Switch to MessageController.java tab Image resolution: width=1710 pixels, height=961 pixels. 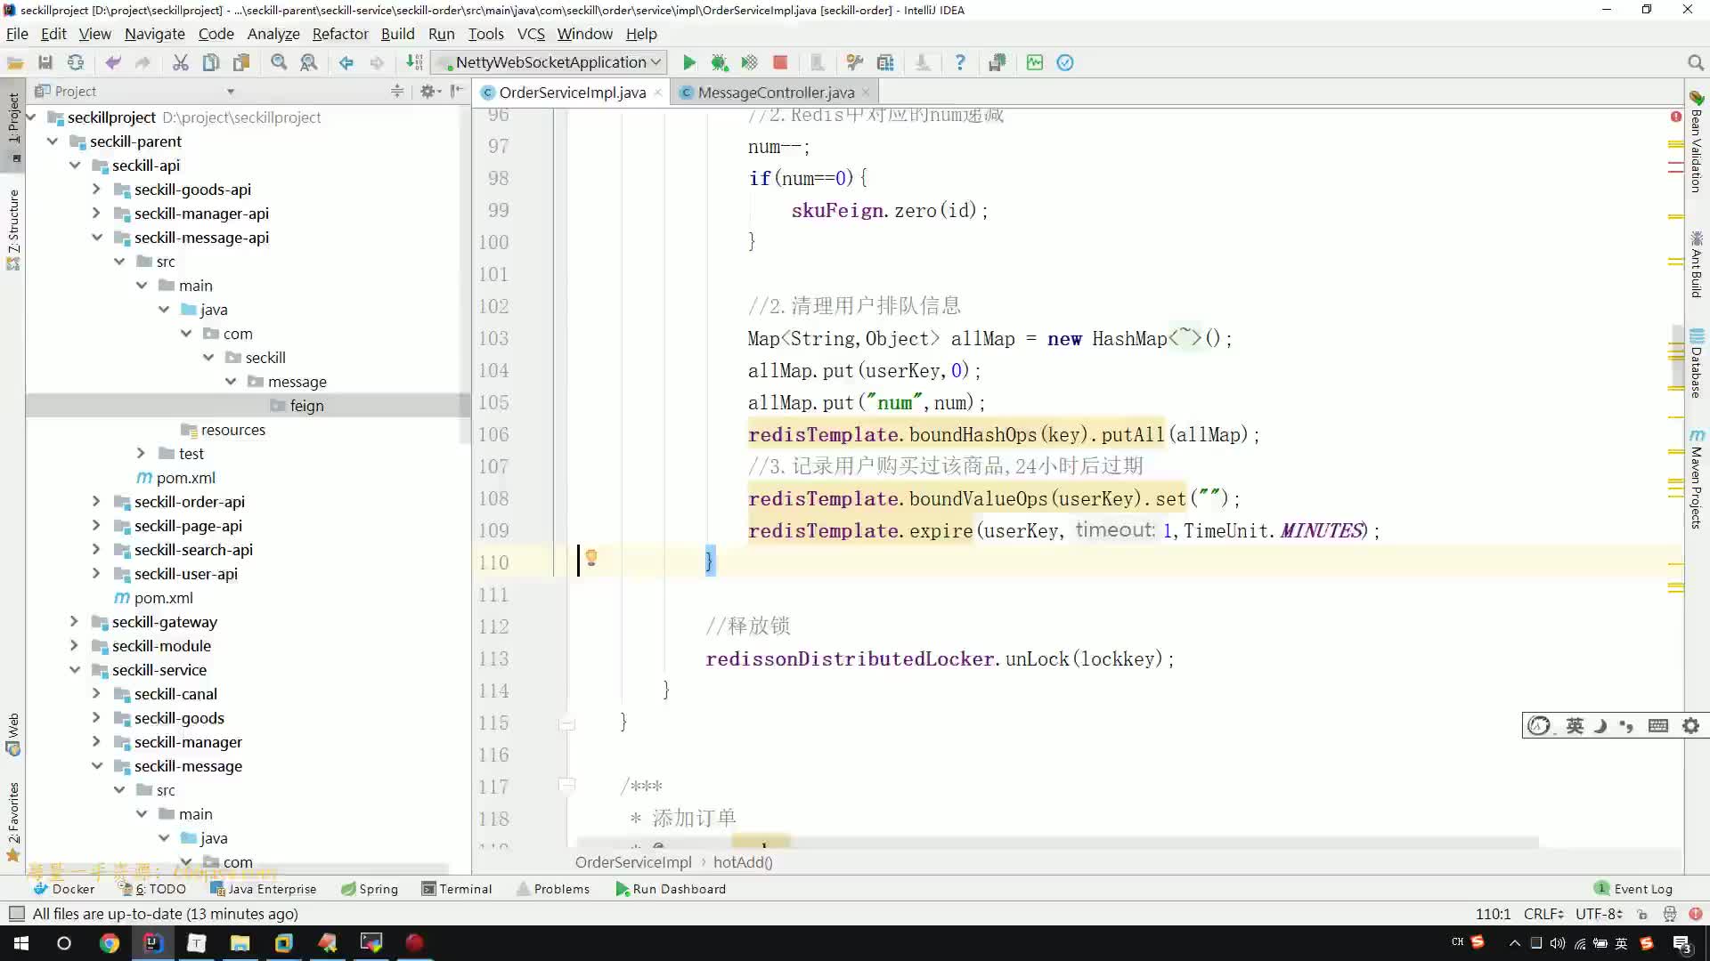(776, 93)
